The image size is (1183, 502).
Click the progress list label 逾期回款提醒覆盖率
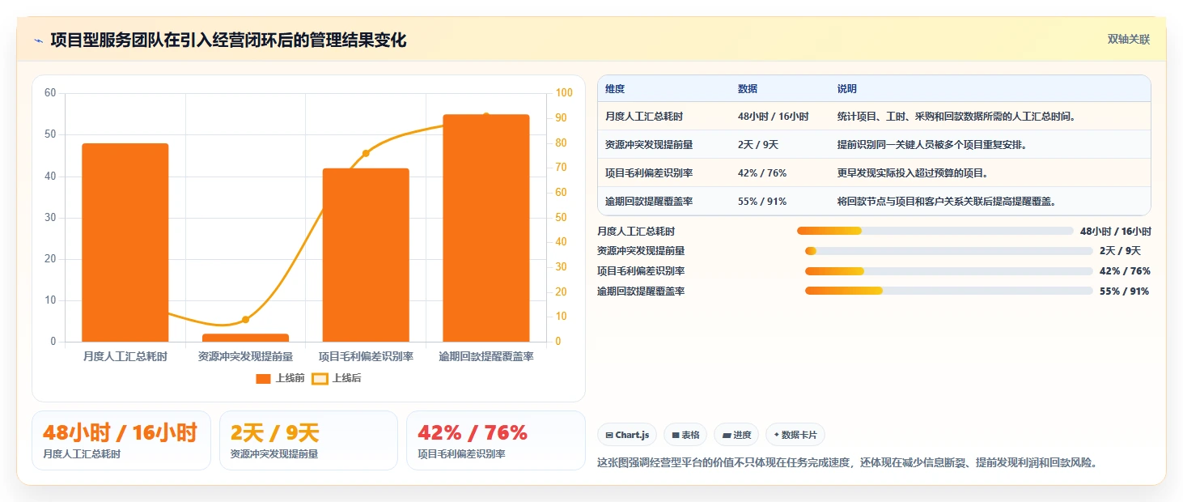(641, 291)
